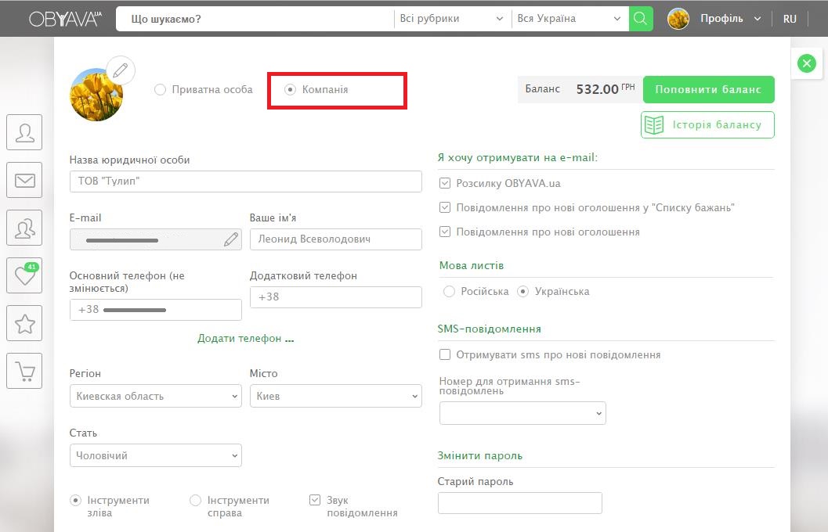
Task: Open the user profile sidebar icon
Action: [24, 132]
